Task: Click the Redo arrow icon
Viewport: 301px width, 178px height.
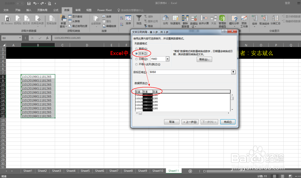Action: click(42, 3)
